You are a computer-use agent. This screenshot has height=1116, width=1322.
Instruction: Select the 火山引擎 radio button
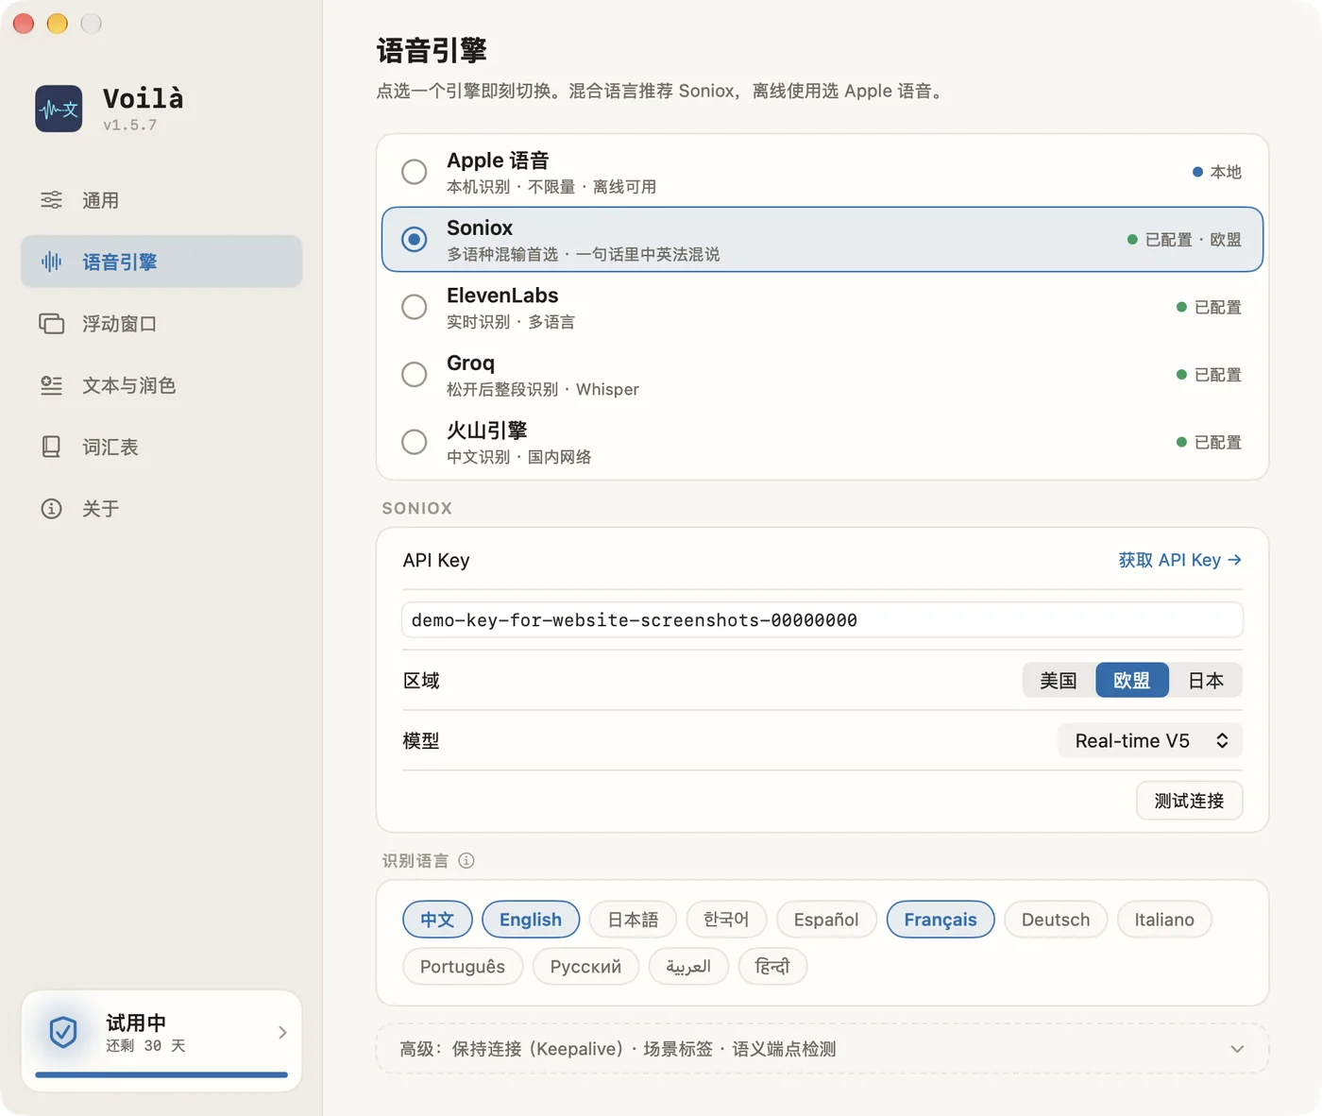414,442
